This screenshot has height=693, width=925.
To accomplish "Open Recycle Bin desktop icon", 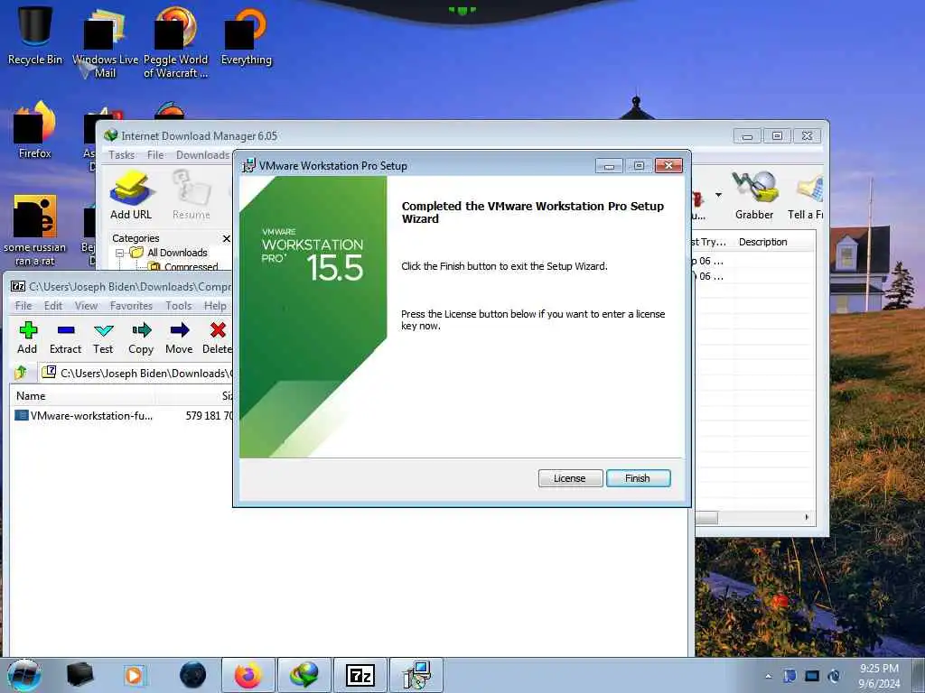I will click(x=35, y=34).
